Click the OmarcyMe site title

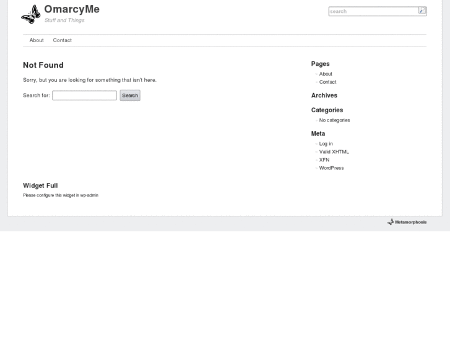point(72,9)
